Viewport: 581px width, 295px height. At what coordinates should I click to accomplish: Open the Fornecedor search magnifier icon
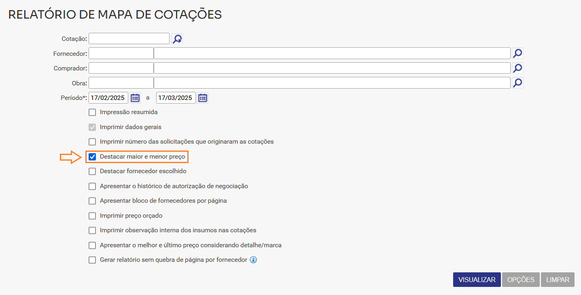(x=517, y=53)
